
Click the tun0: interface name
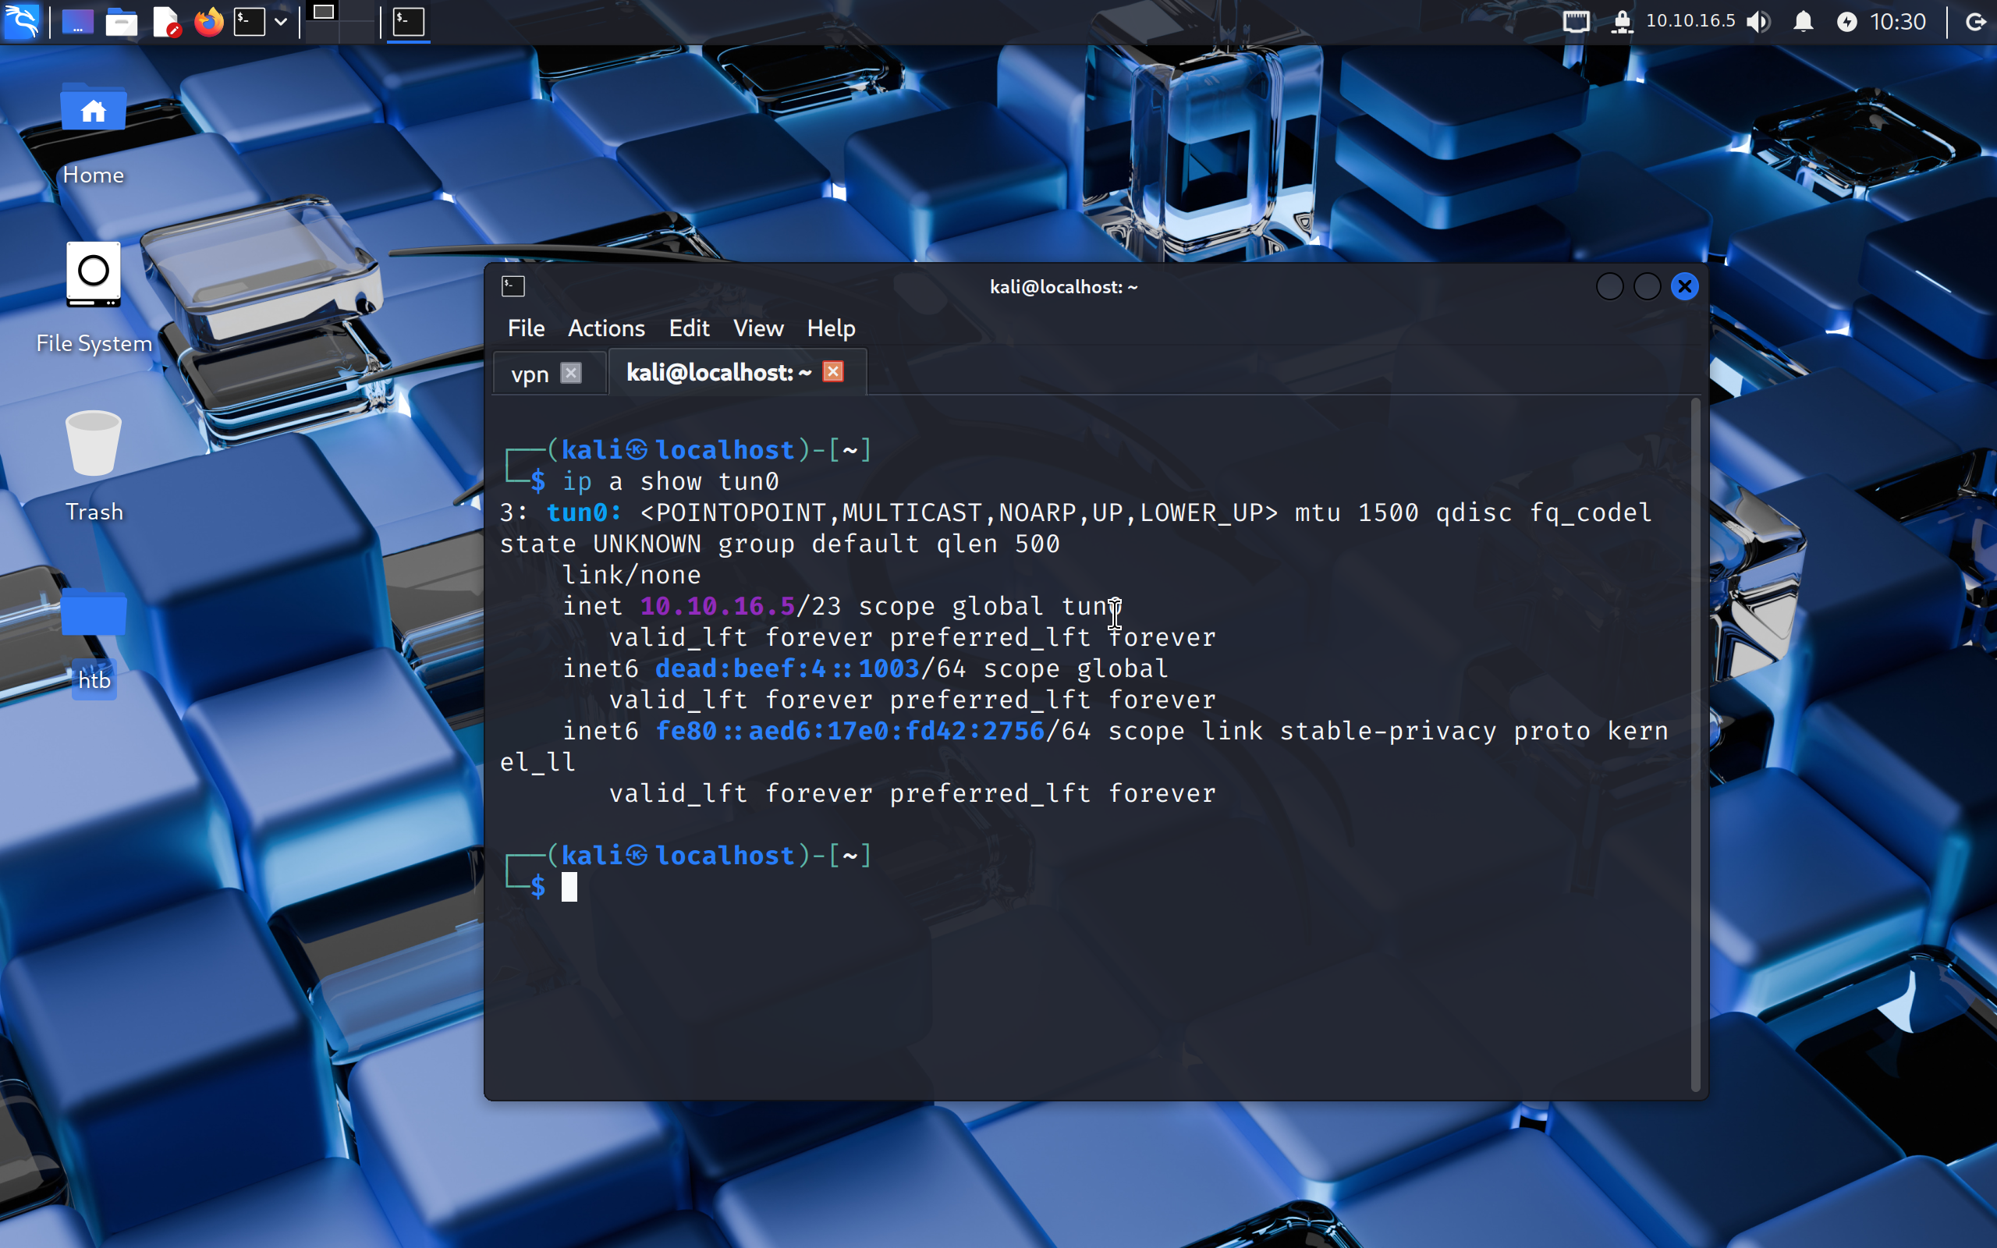(584, 512)
